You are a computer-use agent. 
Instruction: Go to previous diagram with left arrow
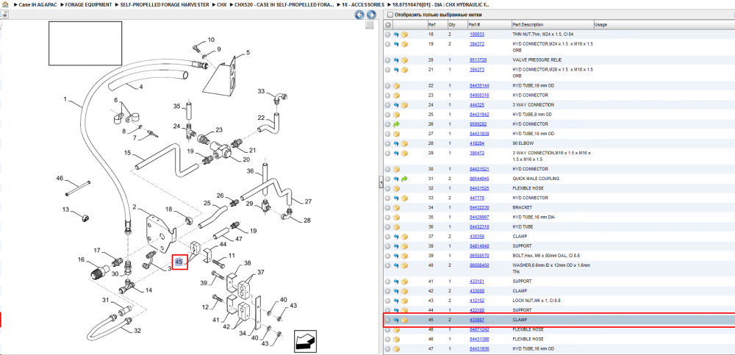pos(359,15)
